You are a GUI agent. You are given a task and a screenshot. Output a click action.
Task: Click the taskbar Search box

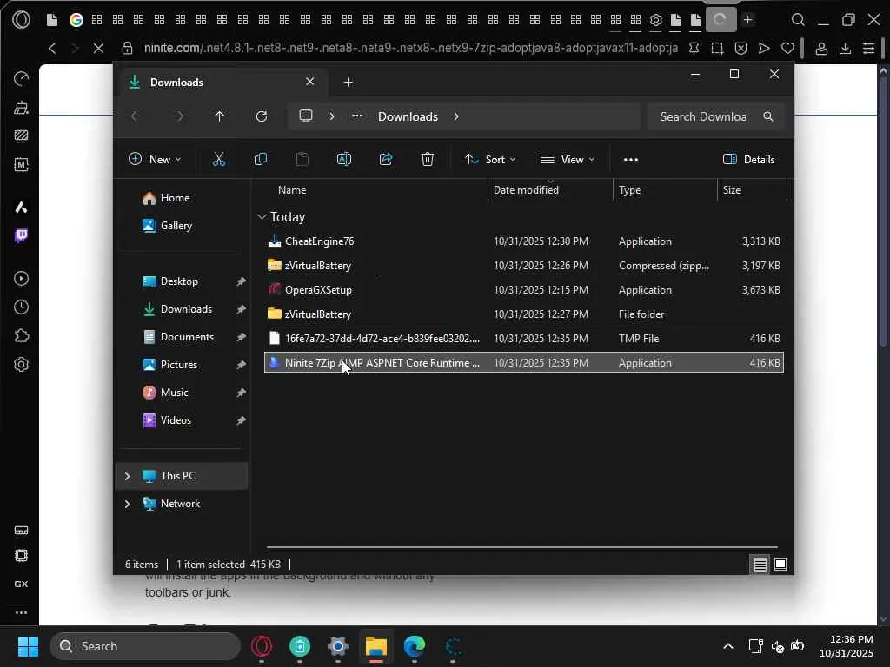(x=145, y=646)
